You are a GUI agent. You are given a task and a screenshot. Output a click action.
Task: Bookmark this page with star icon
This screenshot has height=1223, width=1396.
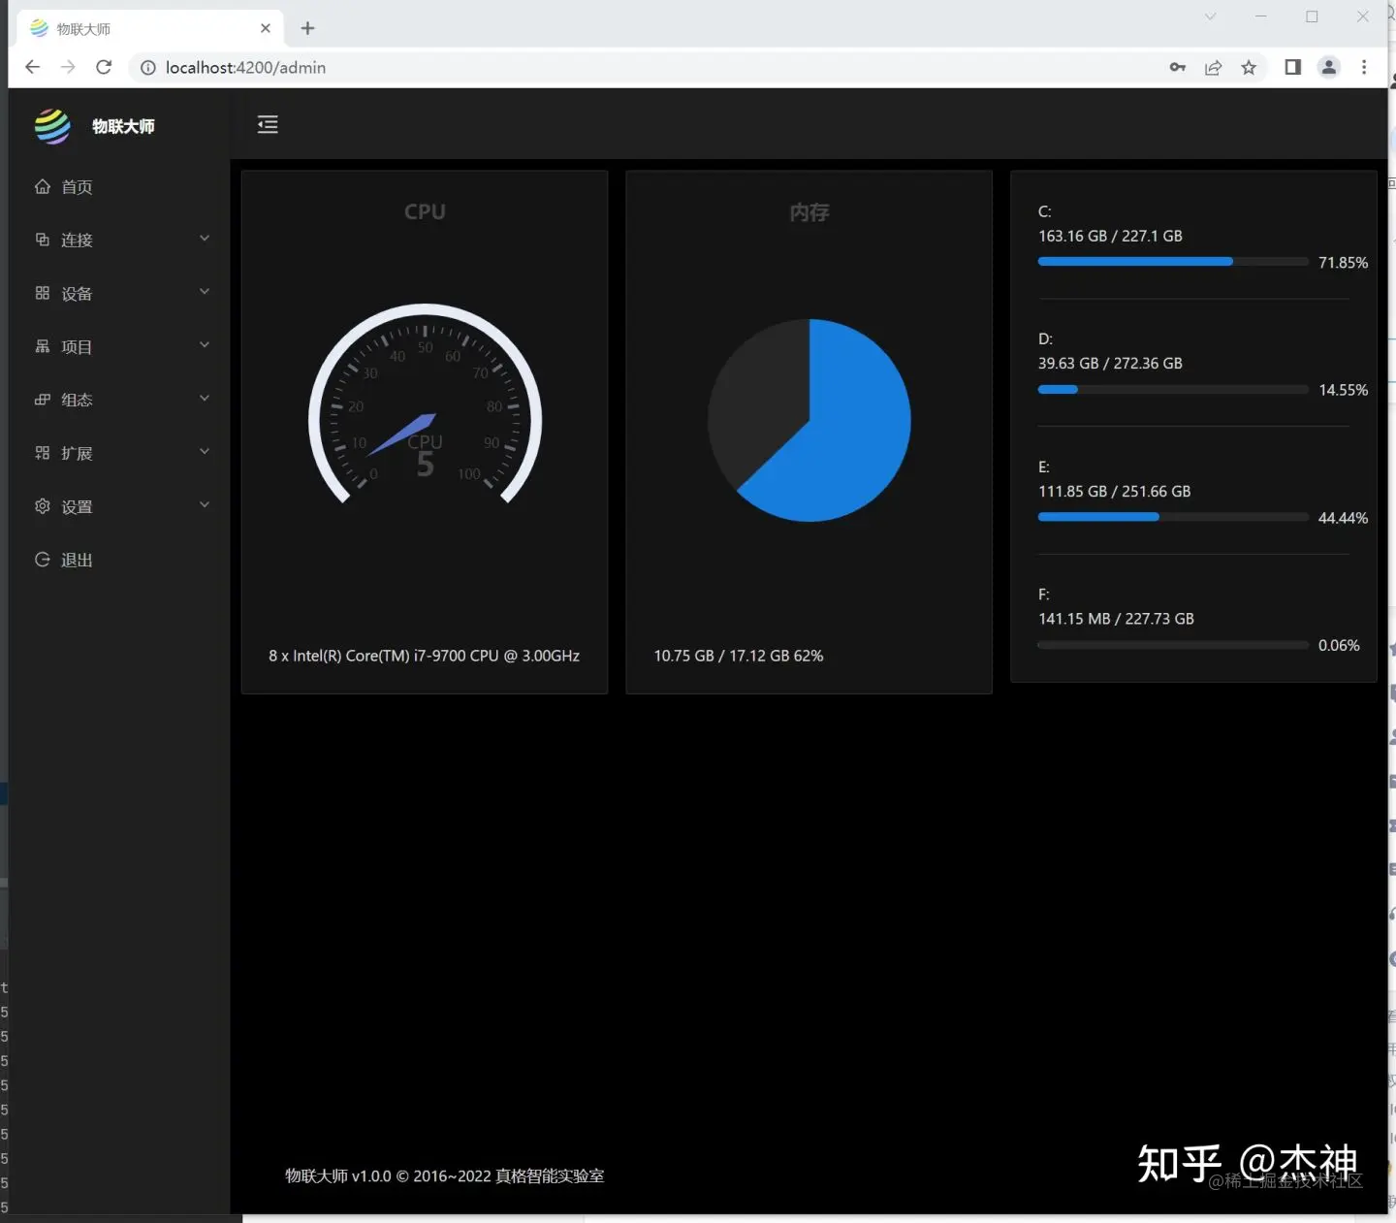click(1249, 67)
